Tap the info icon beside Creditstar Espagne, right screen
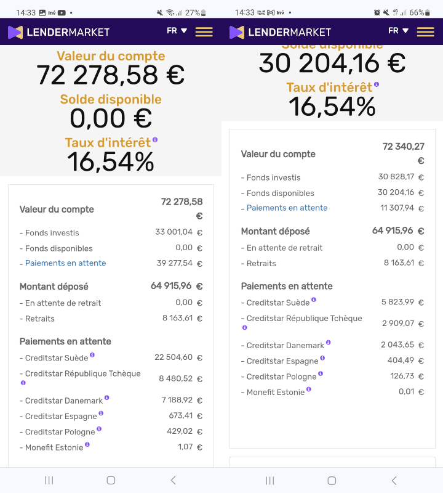The width and height of the screenshot is (443, 493). click(322, 358)
